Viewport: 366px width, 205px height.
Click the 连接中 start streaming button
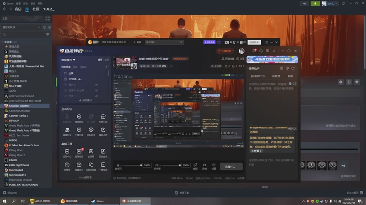pyautogui.click(x=231, y=166)
